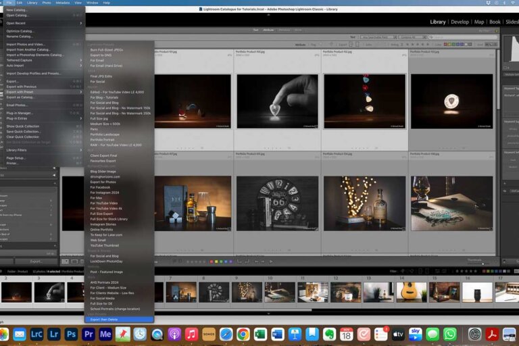
Task: Open Microsoft Excel from the dock
Action: click(260, 335)
